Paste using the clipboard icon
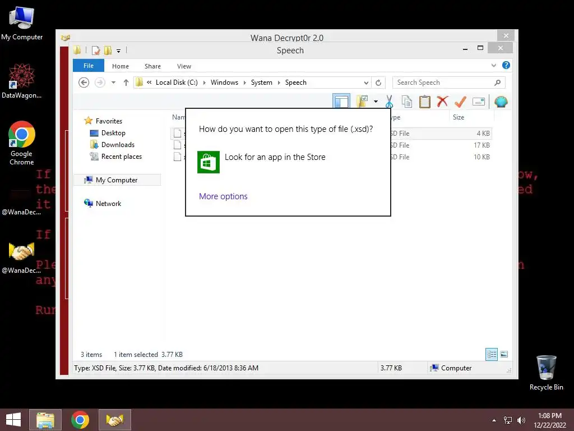Screen dimensions: 574x431 pos(424,101)
